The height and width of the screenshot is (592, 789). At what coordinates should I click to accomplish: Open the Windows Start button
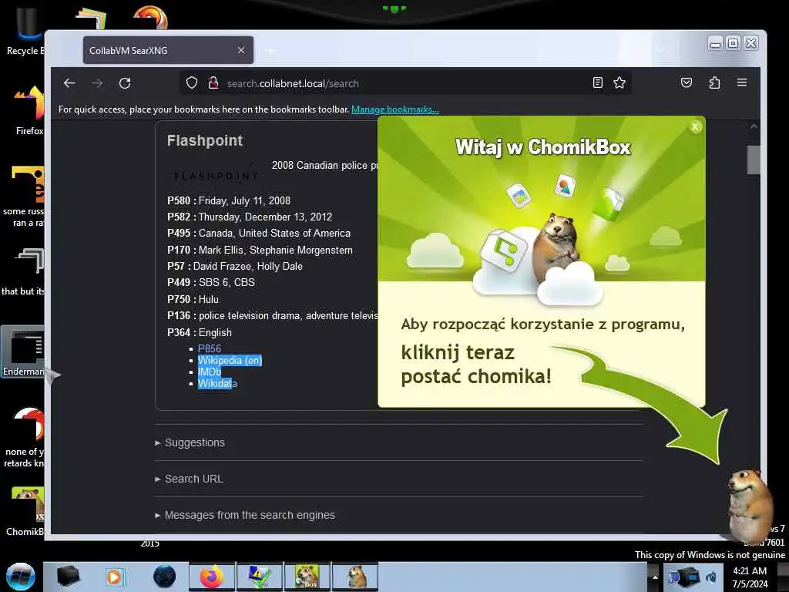tap(21, 577)
